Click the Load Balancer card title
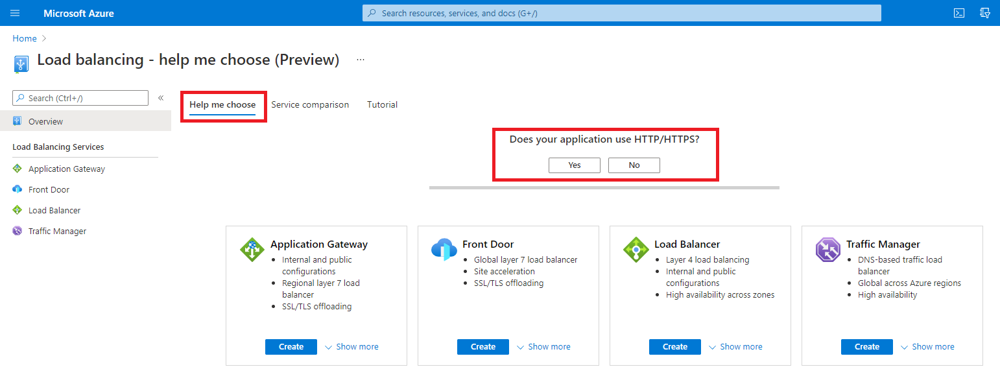This screenshot has width=1000, height=380. point(687,244)
